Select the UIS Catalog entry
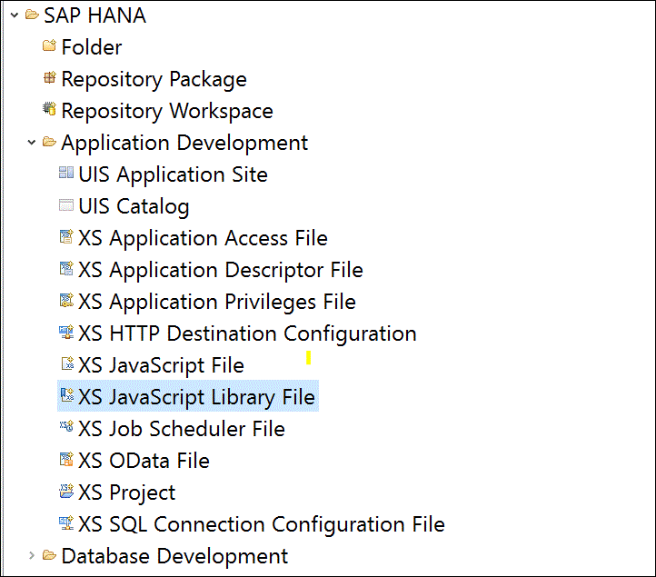 click(x=134, y=206)
